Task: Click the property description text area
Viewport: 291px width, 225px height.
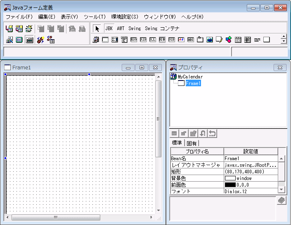Action: click(x=223, y=208)
